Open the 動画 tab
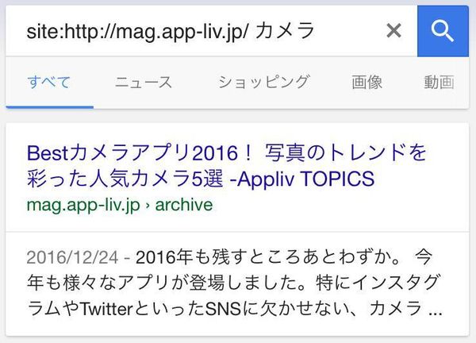 click(439, 83)
